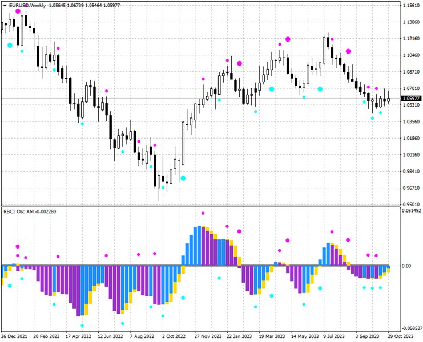Click the 1.05310 price scale label

tap(411, 105)
